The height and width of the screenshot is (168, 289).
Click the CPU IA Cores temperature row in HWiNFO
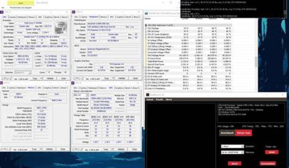tap(188, 31)
